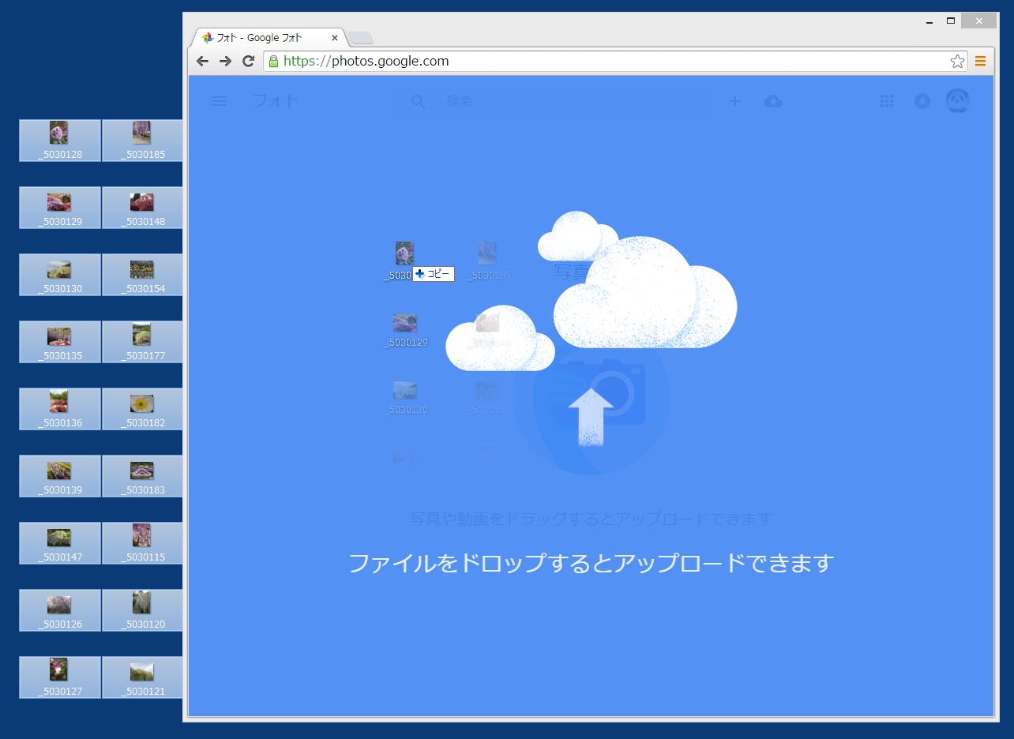Select desktop file _5030130
Image resolution: width=1014 pixels, height=739 pixels.
tap(60, 275)
